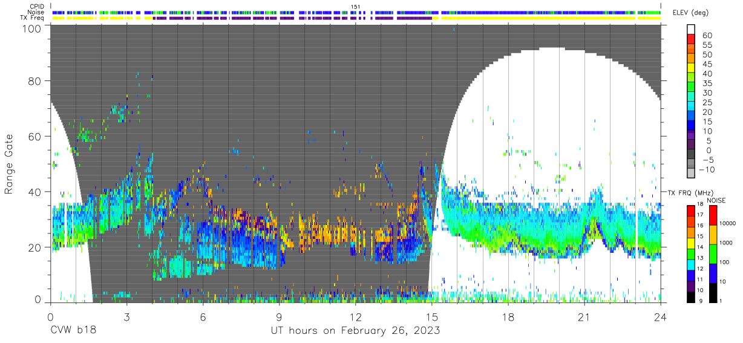Click the '18' tick on the UT hours axis

click(508, 316)
